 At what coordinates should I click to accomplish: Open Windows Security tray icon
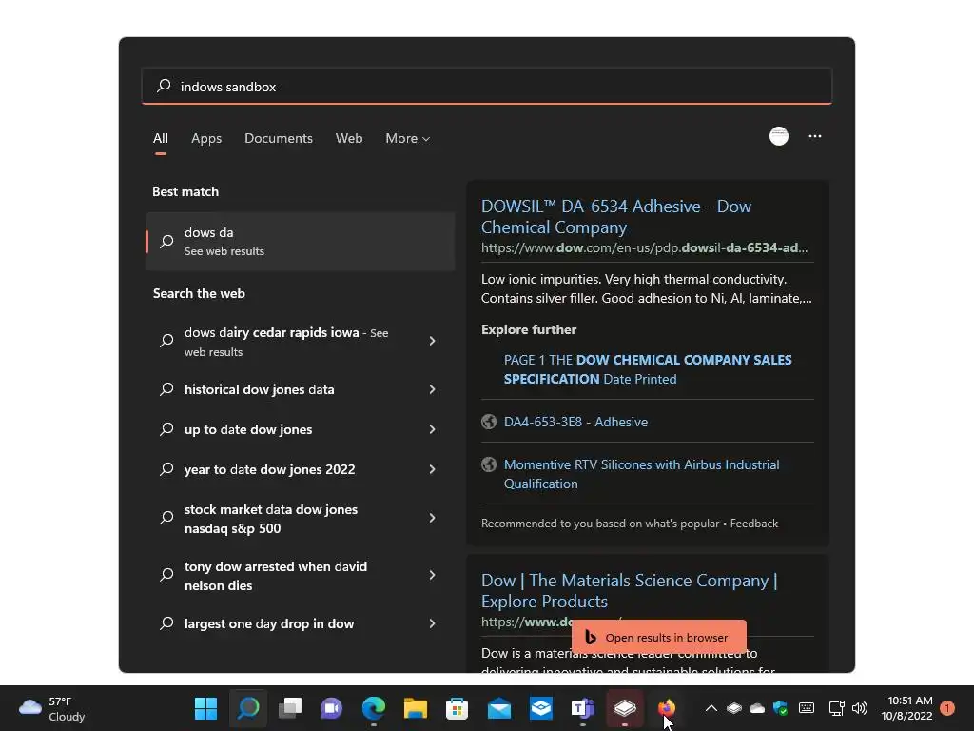click(x=780, y=708)
